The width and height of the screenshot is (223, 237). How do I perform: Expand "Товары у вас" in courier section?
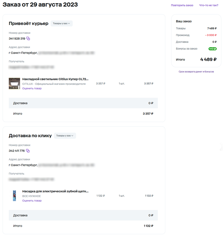coord(61,23)
